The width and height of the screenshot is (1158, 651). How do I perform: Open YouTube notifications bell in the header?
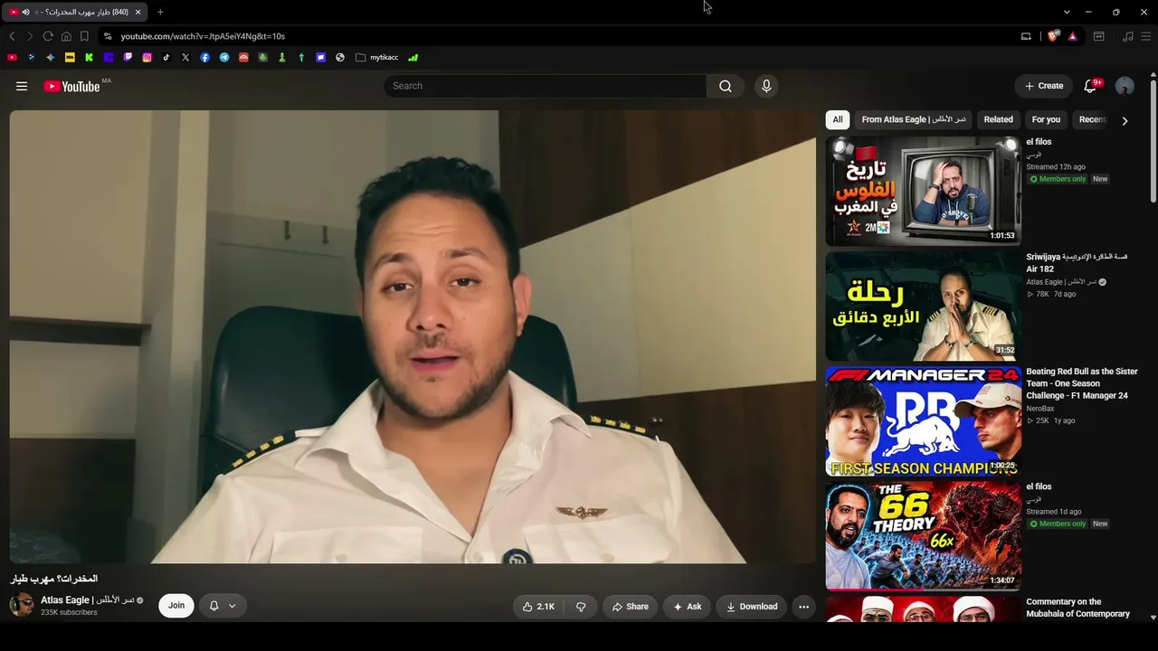point(1090,86)
